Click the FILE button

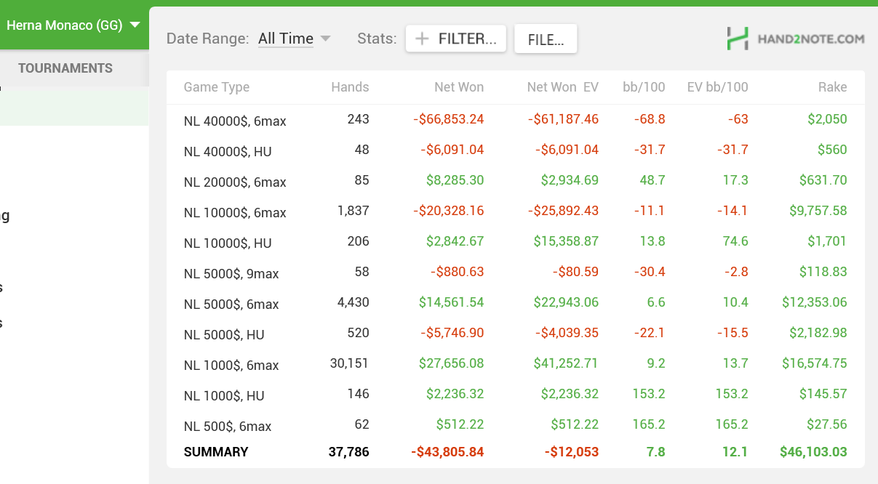pyautogui.click(x=546, y=39)
